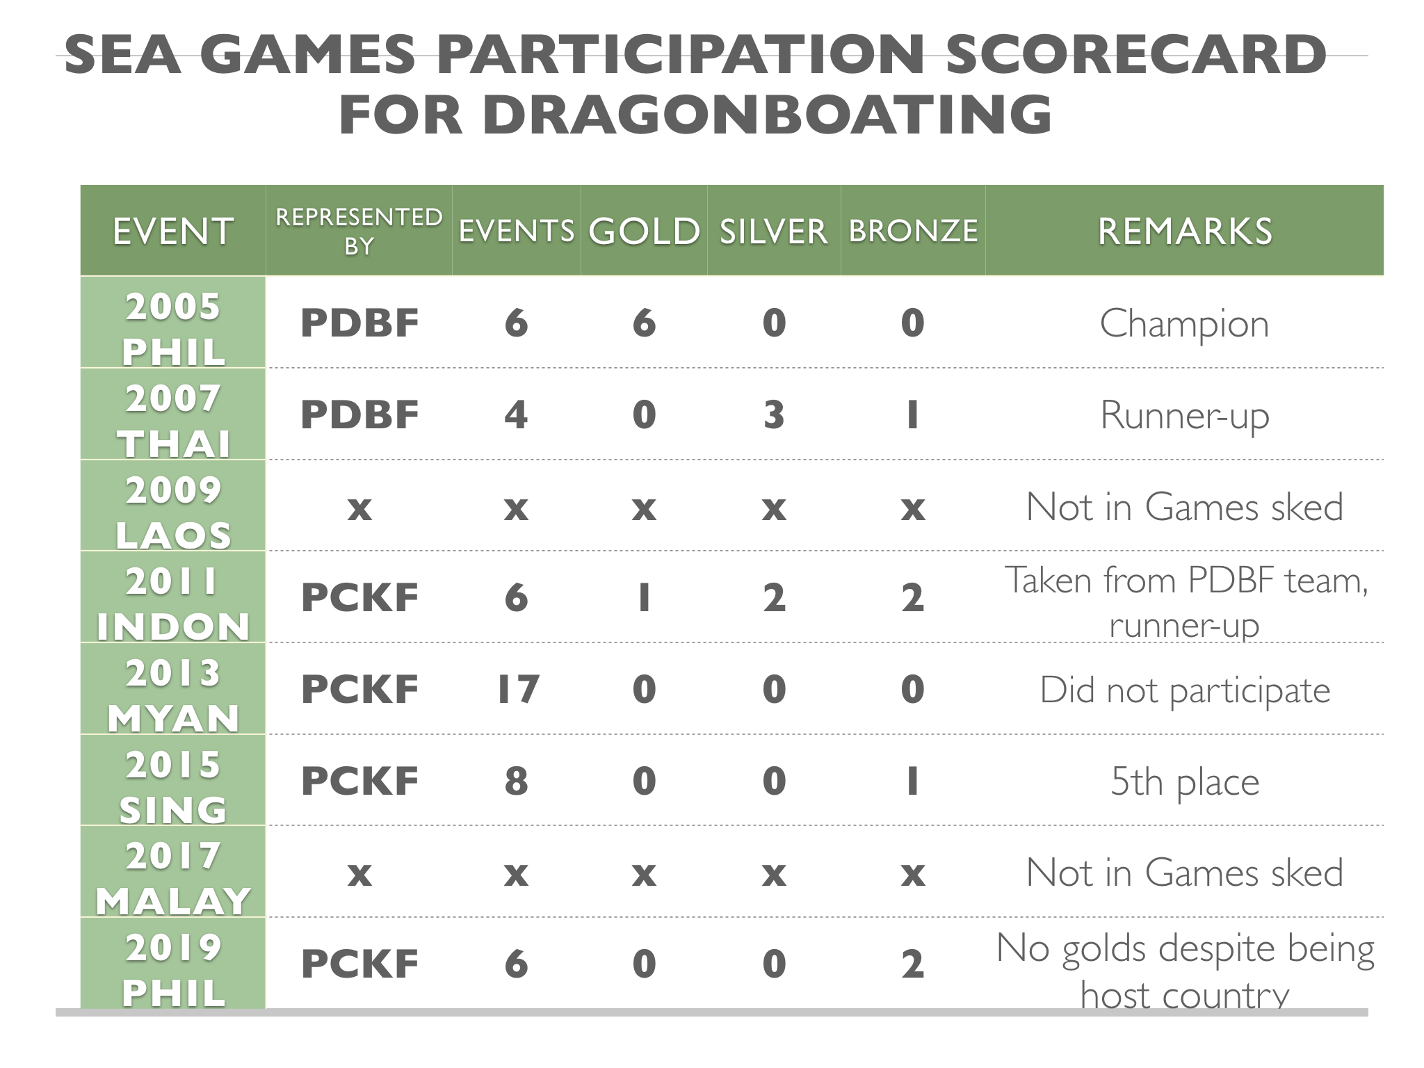Click the slide title heading text
The width and height of the screenshot is (1424, 1068).
tap(695, 84)
